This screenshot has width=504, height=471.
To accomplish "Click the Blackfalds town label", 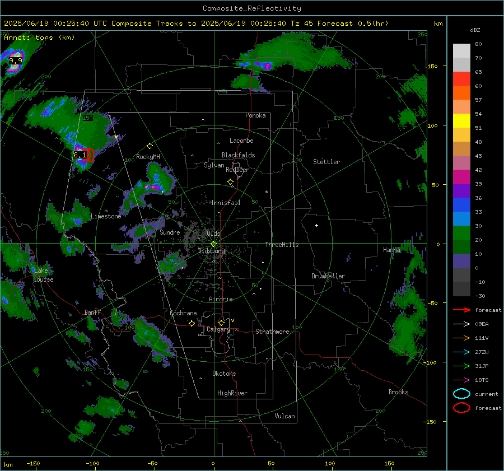I will pyautogui.click(x=238, y=155).
